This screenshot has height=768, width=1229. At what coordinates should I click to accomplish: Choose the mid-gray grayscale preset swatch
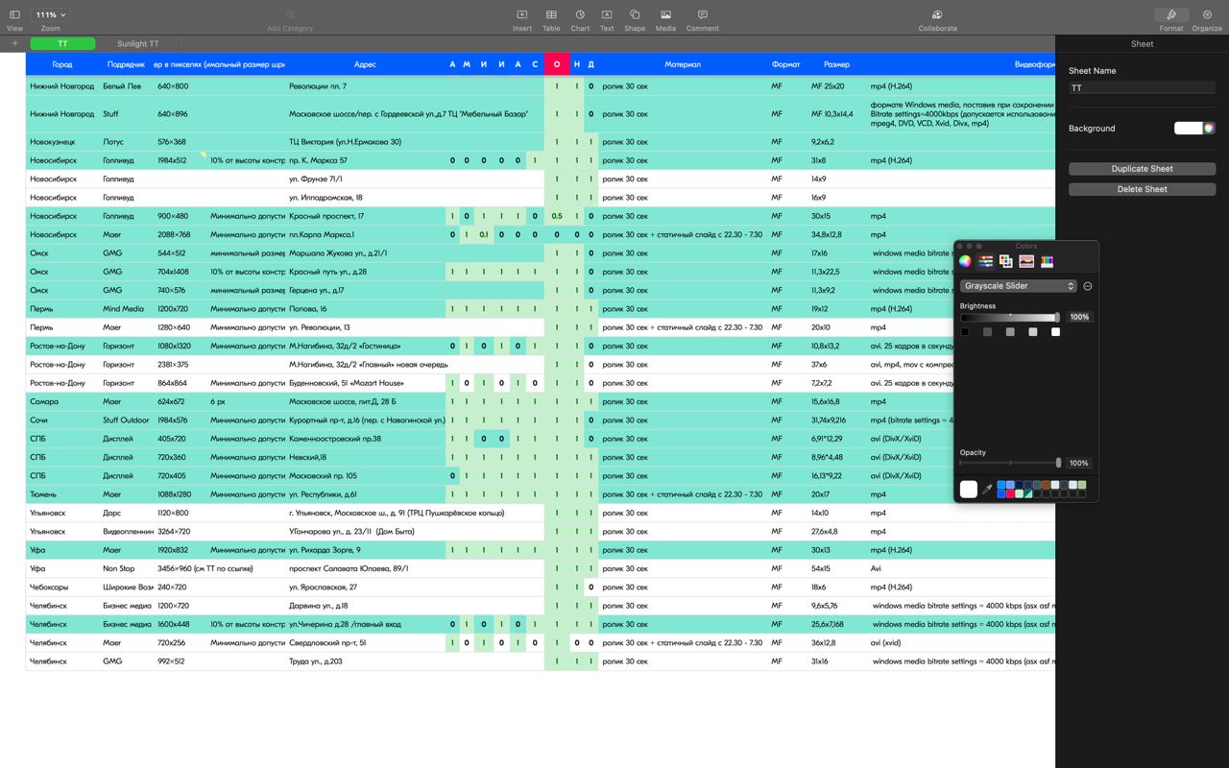tap(1010, 332)
